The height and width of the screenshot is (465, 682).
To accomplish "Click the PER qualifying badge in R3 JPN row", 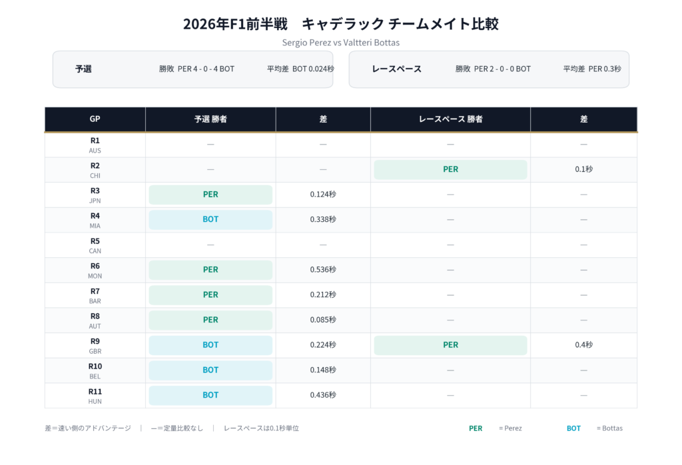I will (210, 195).
